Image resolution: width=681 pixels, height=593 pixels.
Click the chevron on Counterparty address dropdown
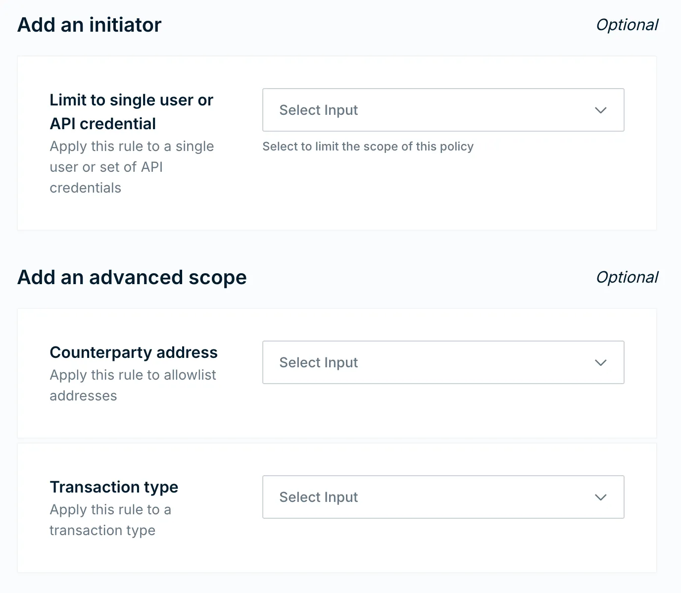[x=600, y=362]
